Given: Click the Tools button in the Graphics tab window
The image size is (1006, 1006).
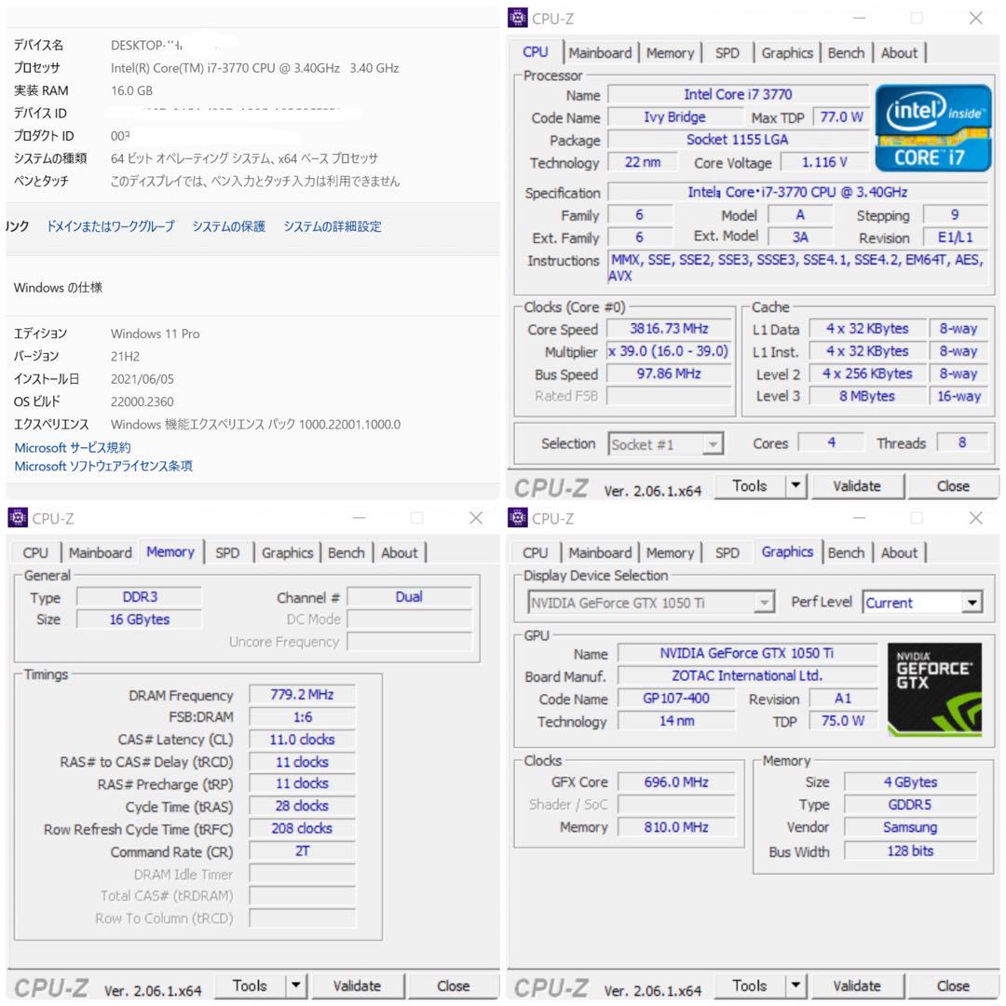Looking at the screenshot, I should tap(749, 986).
